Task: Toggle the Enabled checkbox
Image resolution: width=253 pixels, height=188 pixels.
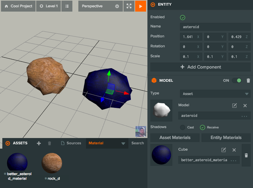Action: click(x=183, y=17)
